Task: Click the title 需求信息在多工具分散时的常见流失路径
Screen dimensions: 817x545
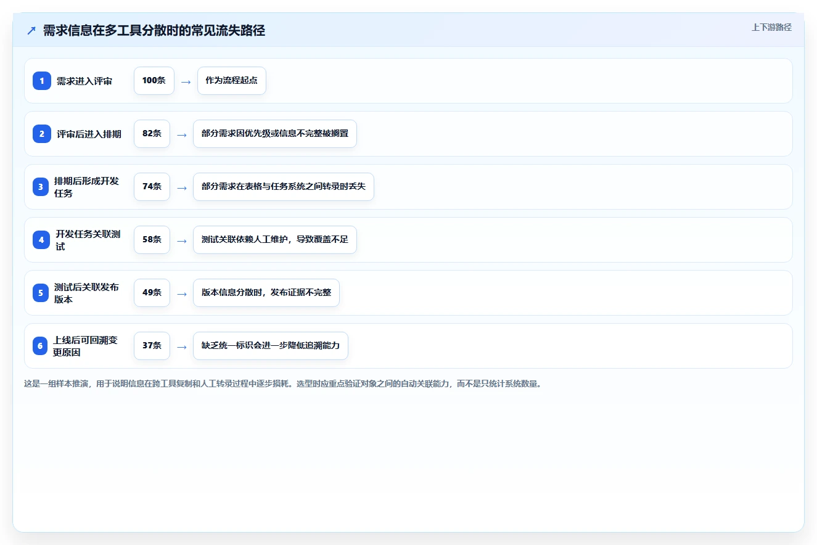Action: [x=154, y=31]
